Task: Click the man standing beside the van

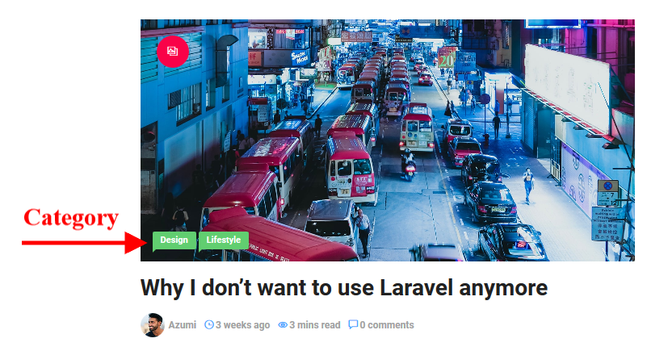Action: click(363, 232)
